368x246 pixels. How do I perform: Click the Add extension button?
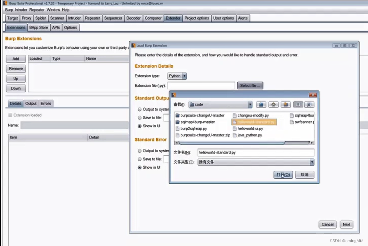[x=16, y=59]
